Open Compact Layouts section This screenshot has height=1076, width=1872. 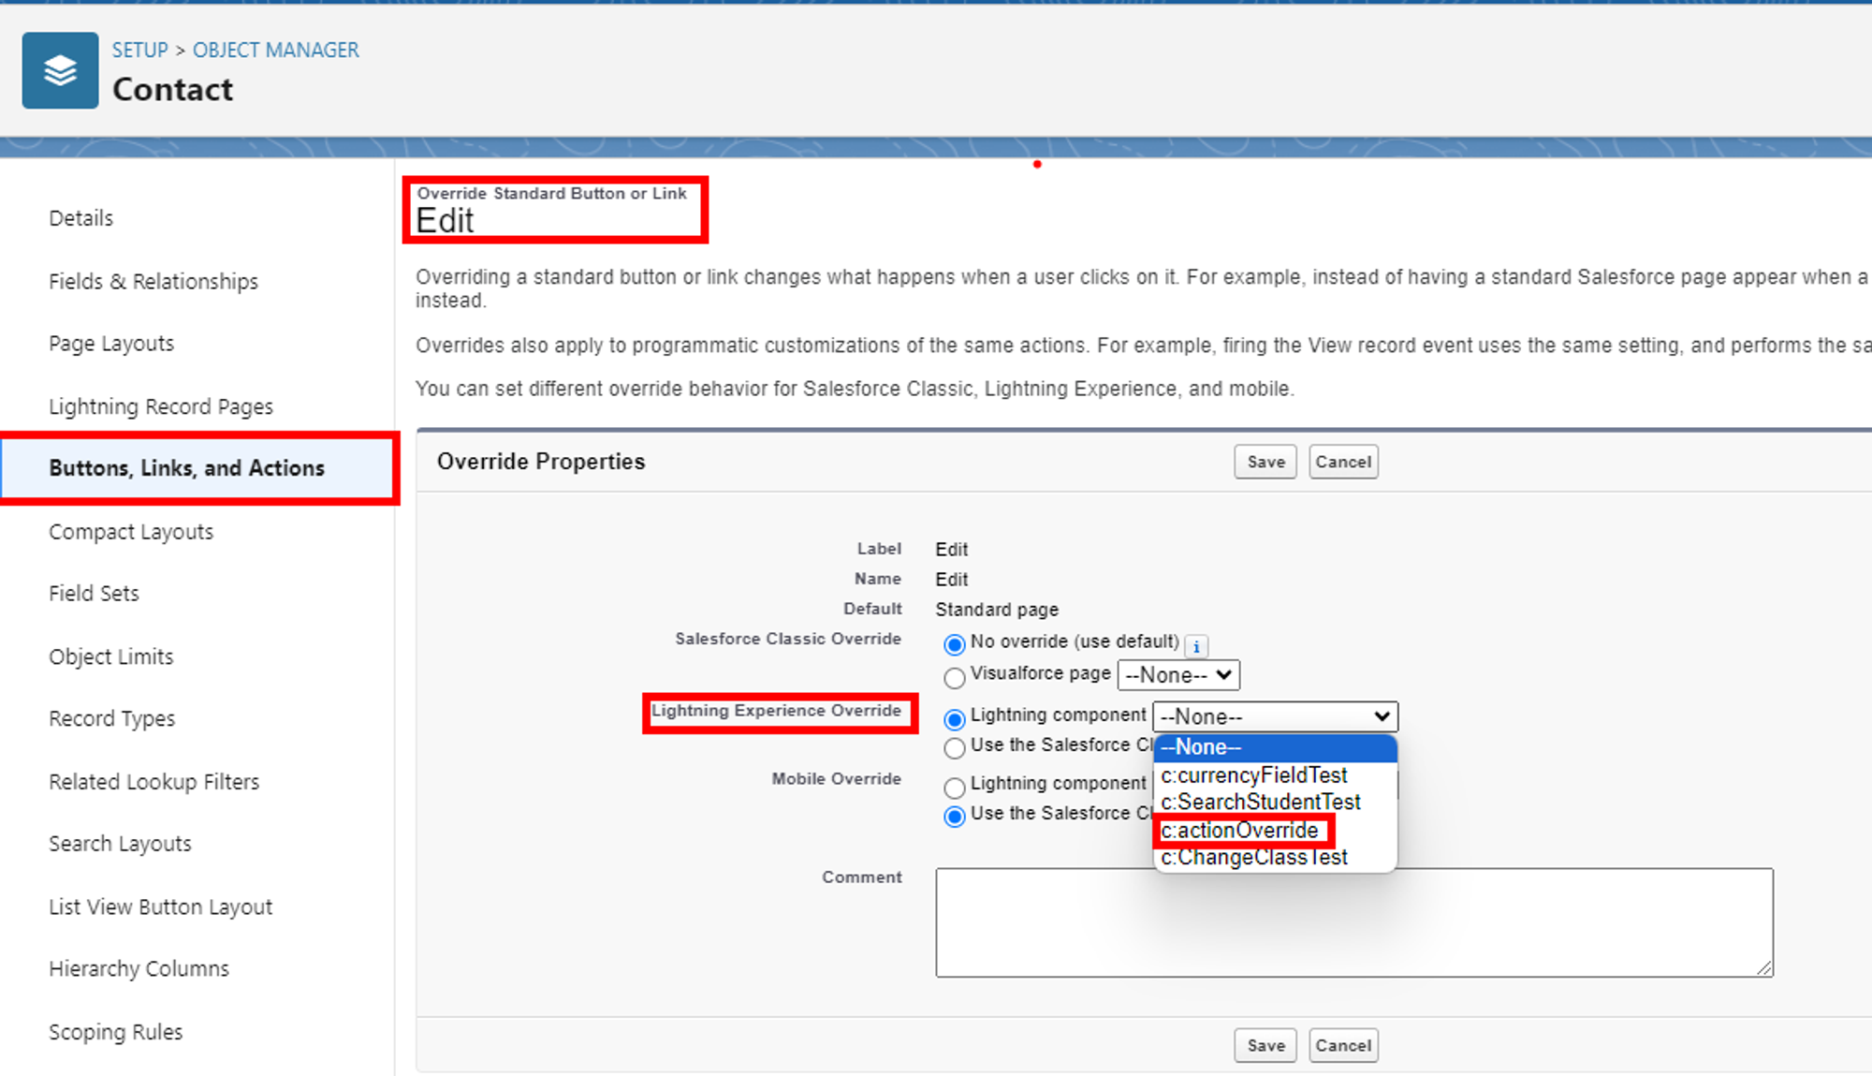pos(131,532)
